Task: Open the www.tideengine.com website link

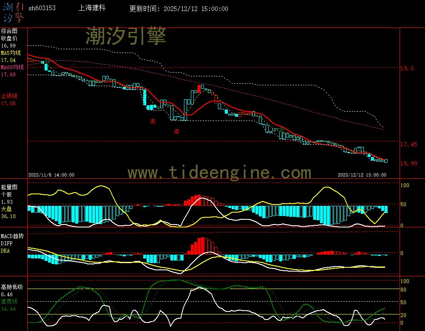Action: (x=219, y=173)
